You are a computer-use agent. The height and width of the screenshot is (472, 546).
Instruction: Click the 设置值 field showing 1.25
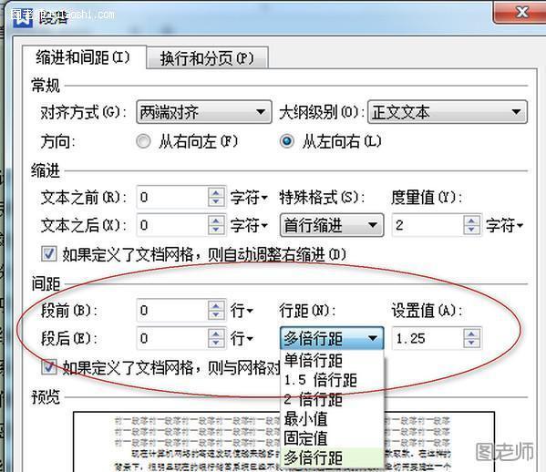pos(428,338)
